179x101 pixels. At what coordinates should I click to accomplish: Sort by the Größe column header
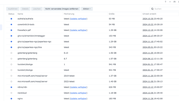pos(112,14)
